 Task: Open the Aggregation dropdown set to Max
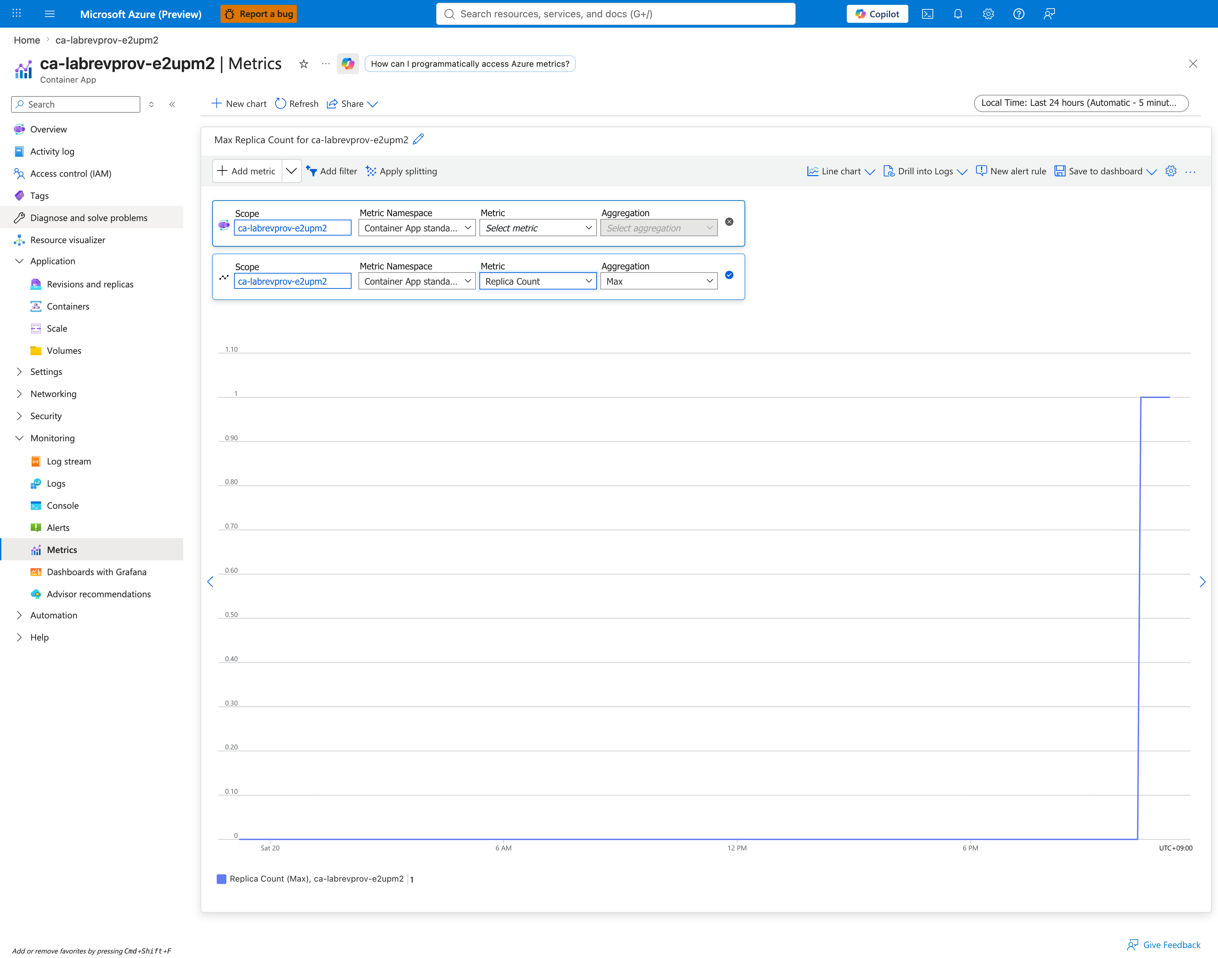pos(659,281)
